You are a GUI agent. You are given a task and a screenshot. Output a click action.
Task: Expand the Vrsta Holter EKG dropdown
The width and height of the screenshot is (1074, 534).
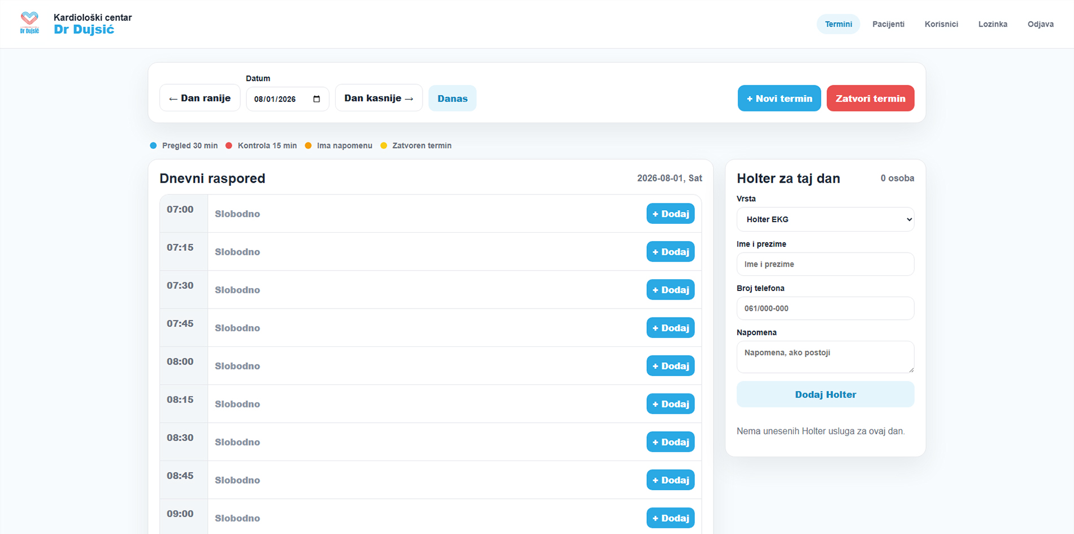coord(825,219)
